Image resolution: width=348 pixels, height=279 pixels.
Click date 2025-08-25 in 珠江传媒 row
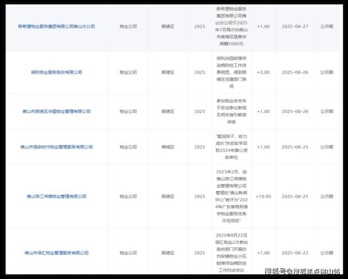tap(295, 196)
